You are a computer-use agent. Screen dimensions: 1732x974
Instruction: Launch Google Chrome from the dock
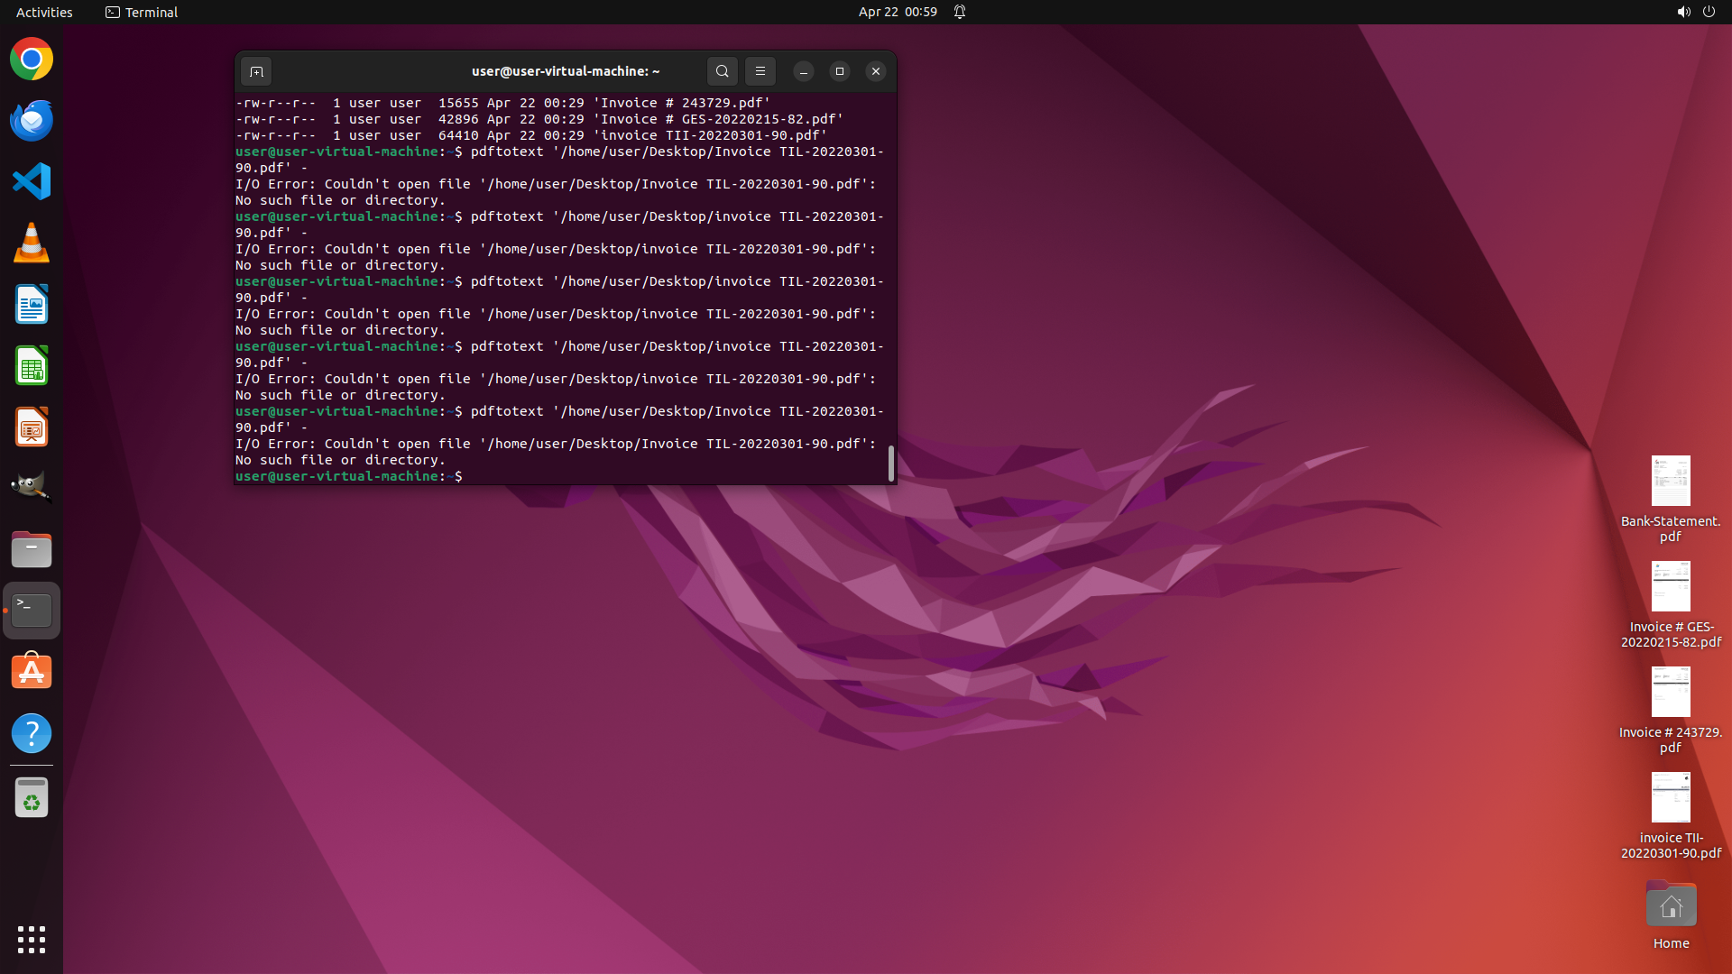pyautogui.click(x=32, y=60)
